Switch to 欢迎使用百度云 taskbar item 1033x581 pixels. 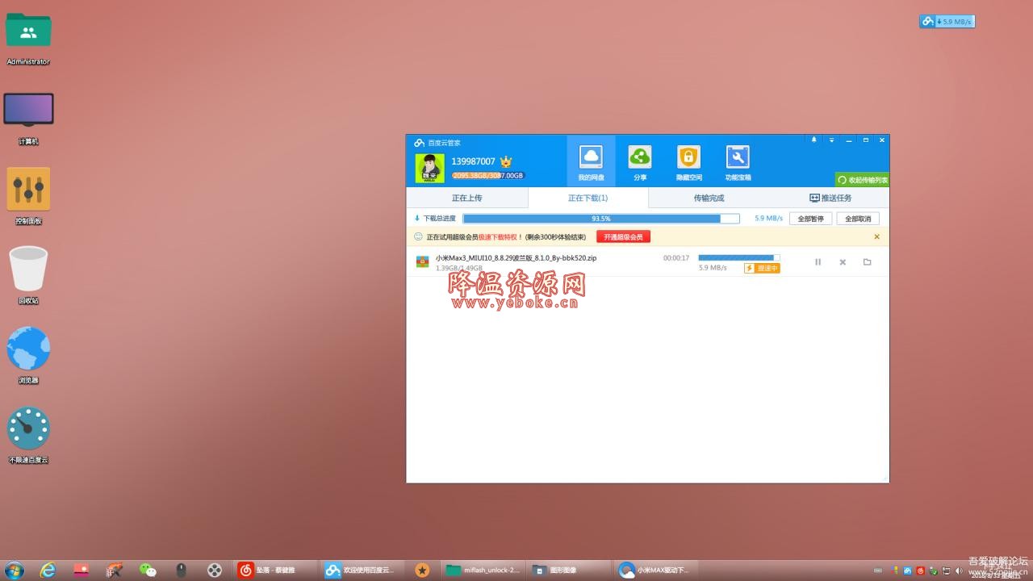362,570
